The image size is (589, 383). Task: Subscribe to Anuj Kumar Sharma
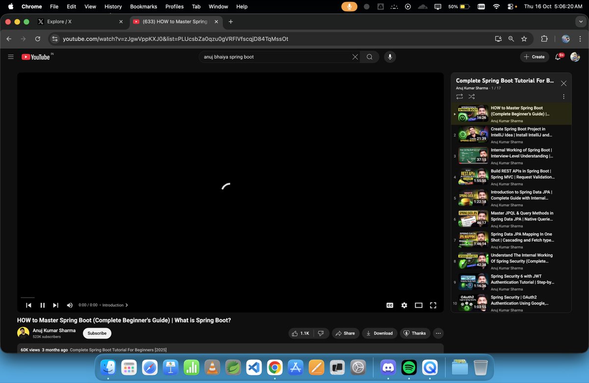[x=97, y=333]
